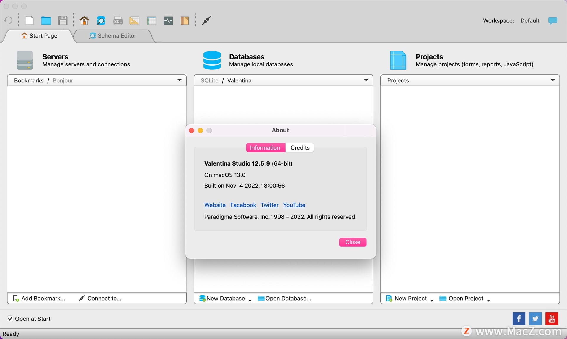Click the open folder toolbar icon
This screenshot has height=339, width=567.
click(46, 20)
